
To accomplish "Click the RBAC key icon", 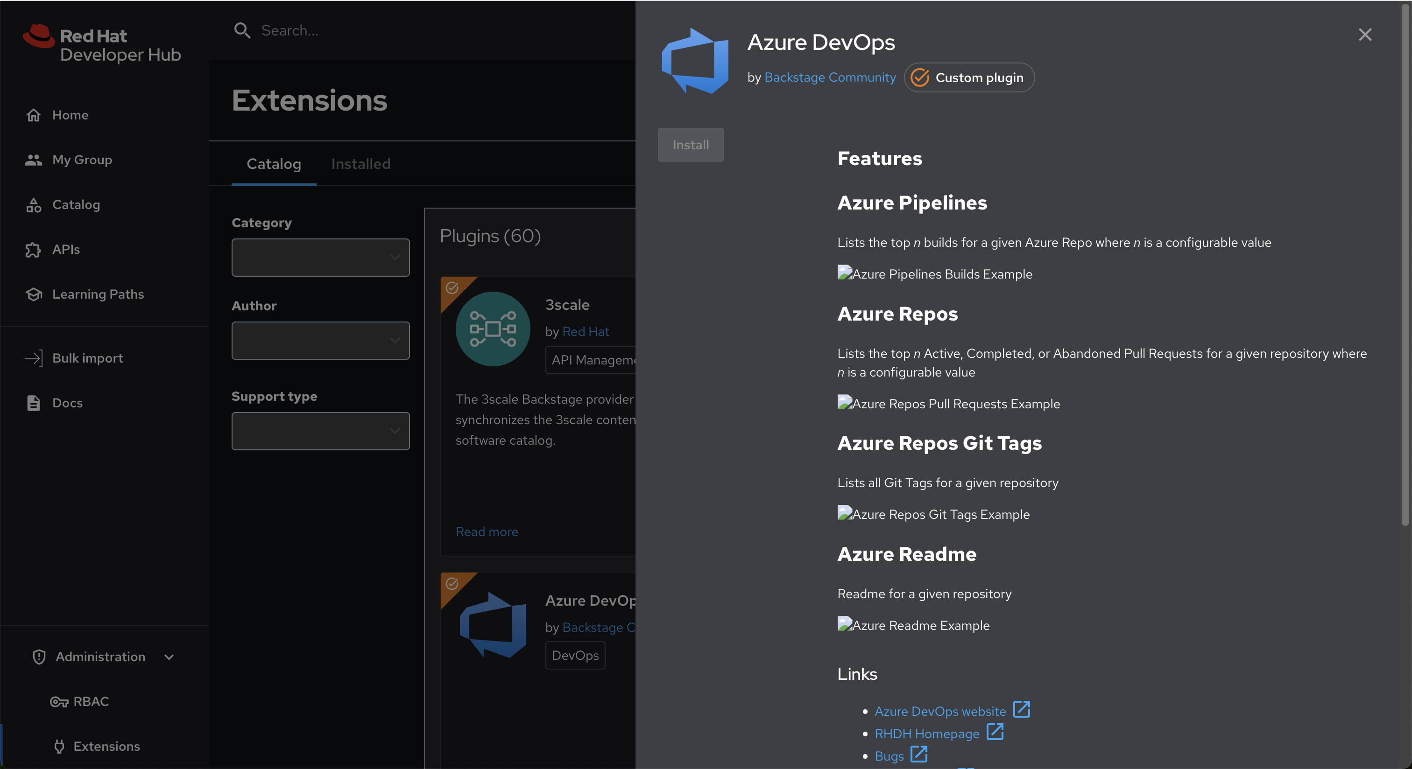I will pyautogui.click(x=59, y=702).
